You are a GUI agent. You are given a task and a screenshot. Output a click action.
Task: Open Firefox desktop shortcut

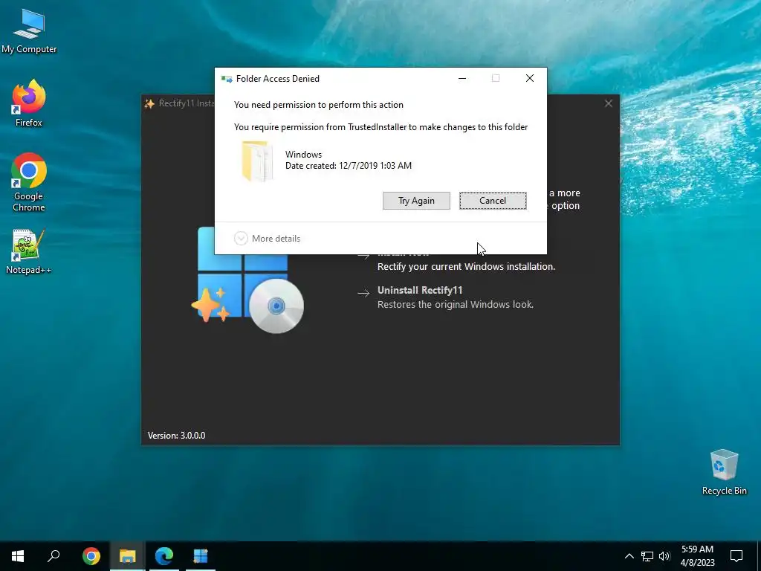[29, 103]
